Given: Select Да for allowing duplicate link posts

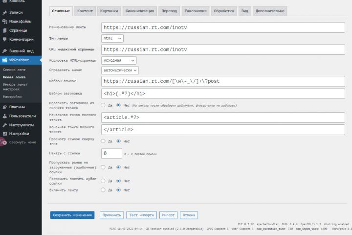Looking at the screenshot, I should pos(103,181).
